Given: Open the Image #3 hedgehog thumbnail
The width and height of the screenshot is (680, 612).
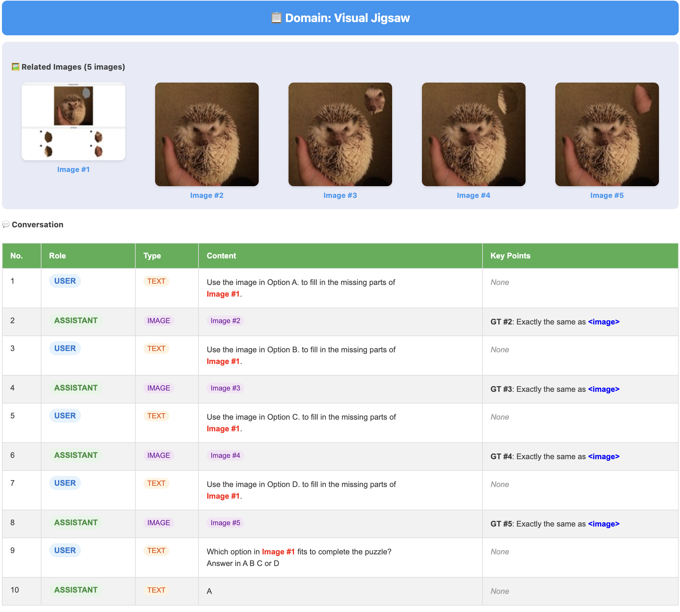Looking at the screenshot, I should pyautogui.click(x=340, y=134).
